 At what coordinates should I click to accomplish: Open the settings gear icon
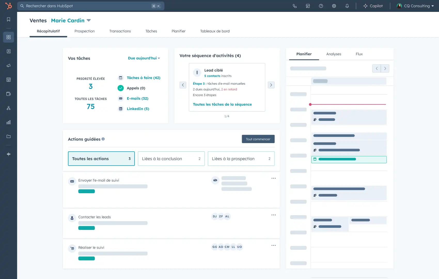pos(334,6)
